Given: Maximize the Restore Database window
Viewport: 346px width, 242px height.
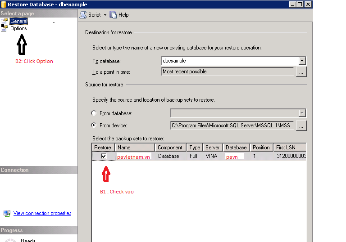Looking at the screenshot, I should coord(300,4).
